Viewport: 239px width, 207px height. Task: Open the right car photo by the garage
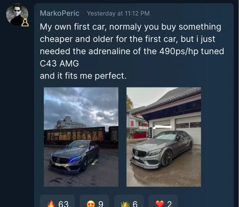(164, 137)
